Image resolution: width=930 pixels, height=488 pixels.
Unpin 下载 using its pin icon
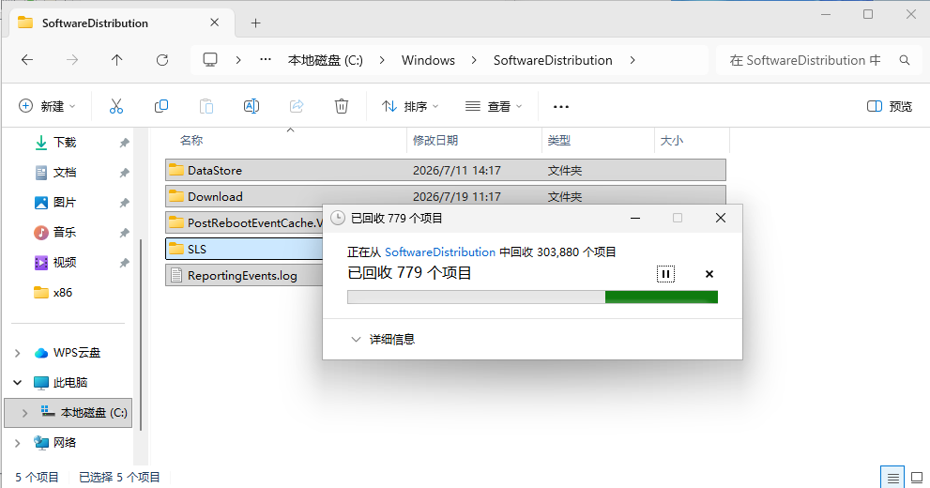pos(124,143)
